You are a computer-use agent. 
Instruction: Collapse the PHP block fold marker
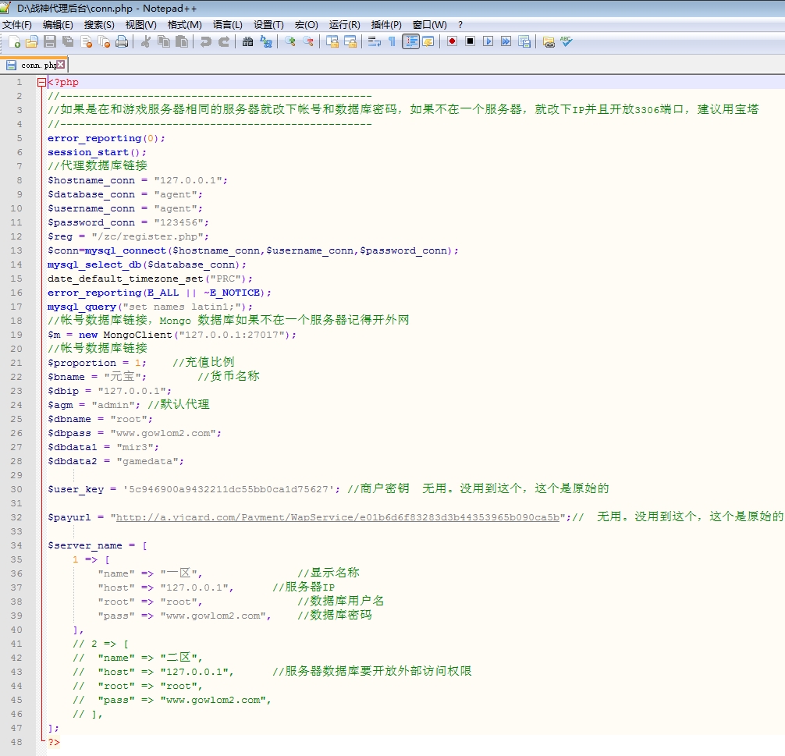click(41, 82)
